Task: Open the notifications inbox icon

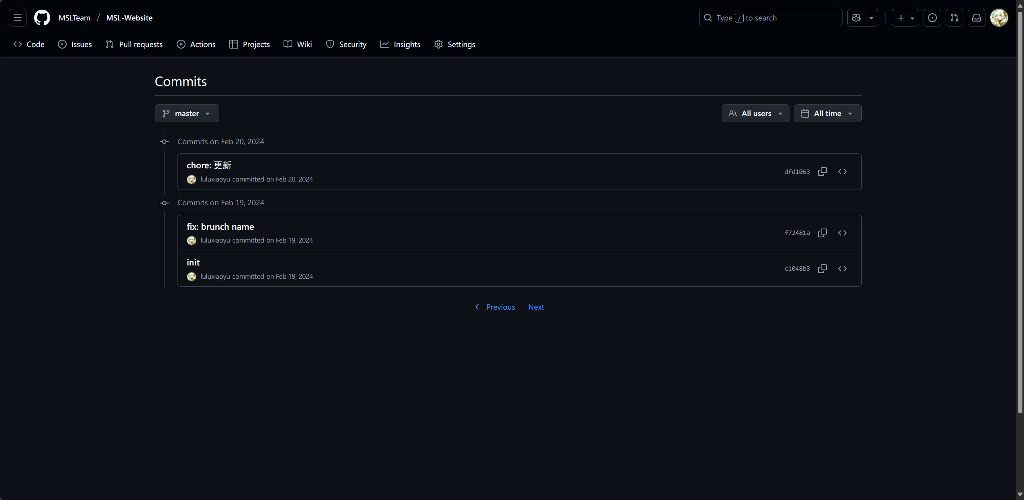Action: [976, 18]
